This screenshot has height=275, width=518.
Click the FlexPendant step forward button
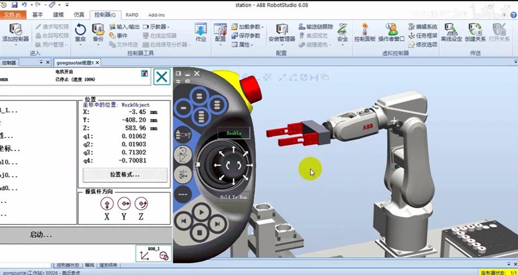(x=217, y=223)
